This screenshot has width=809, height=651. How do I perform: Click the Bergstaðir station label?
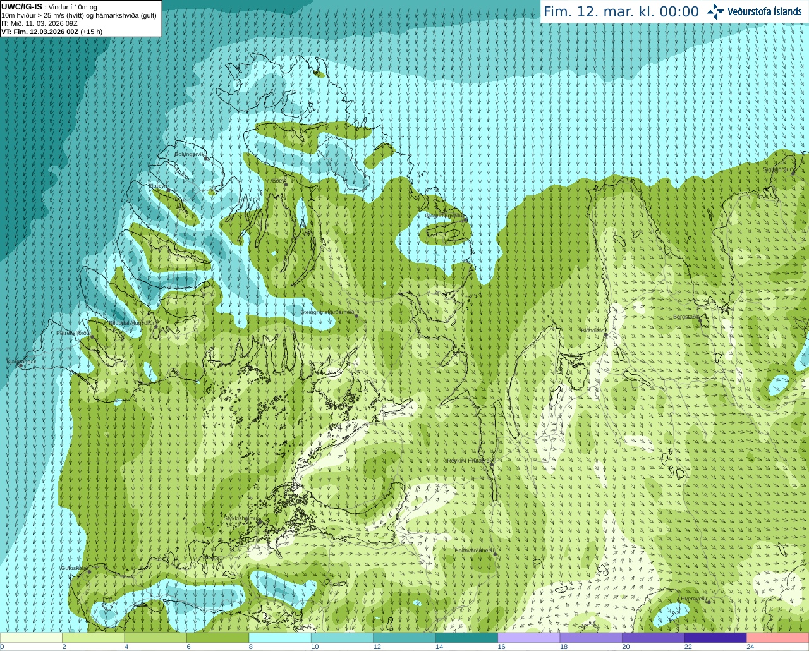(x=686, y=317)
